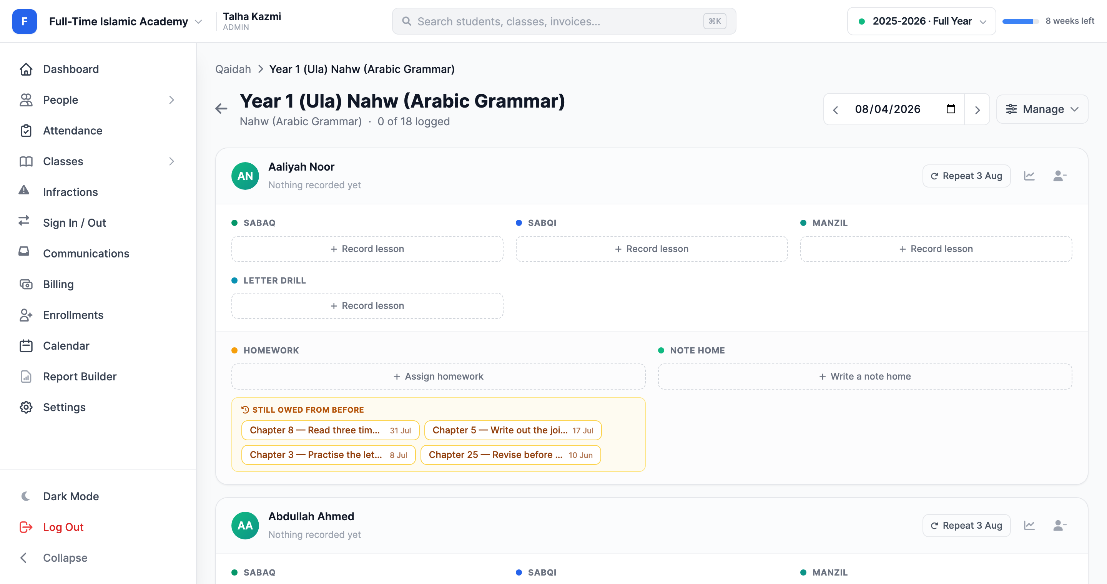Viewport: 1107px width, 584px height.
Task: Open owed Chapter 5 homework chip
Action: click(513, 430)
